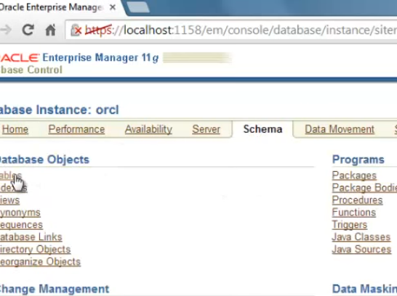Switch to the Home tab
The height and width of the screenshot is (296, 397).
15,129
